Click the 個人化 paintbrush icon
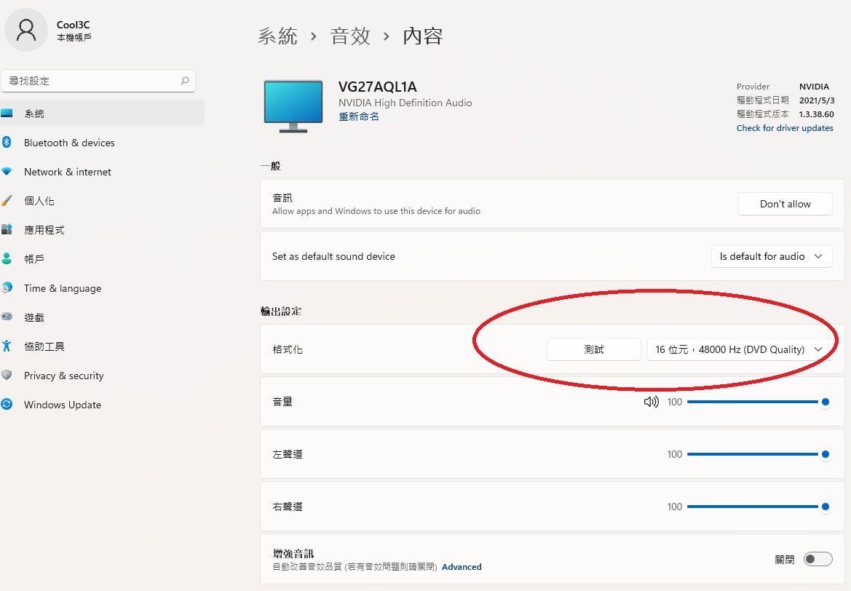 coord(7,200)
